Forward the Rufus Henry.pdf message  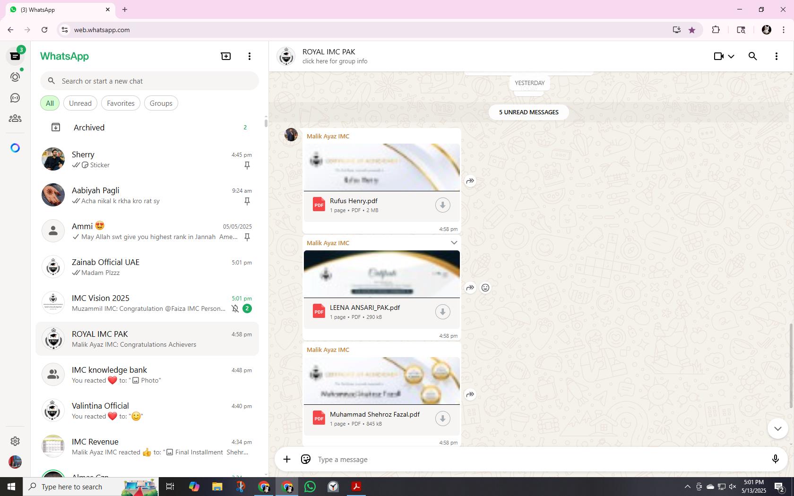point(470,181)
